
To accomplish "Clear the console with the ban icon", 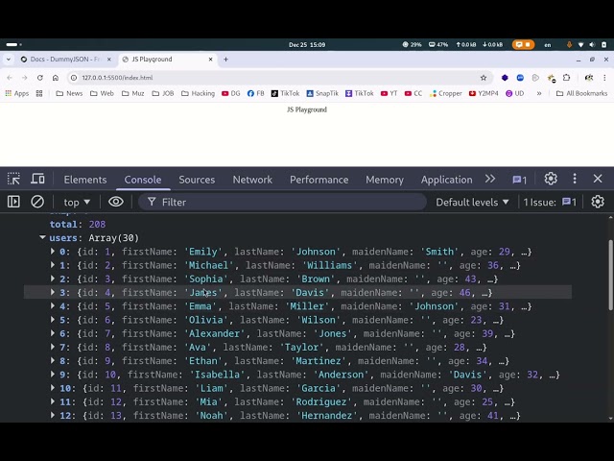I will point(37,202).
